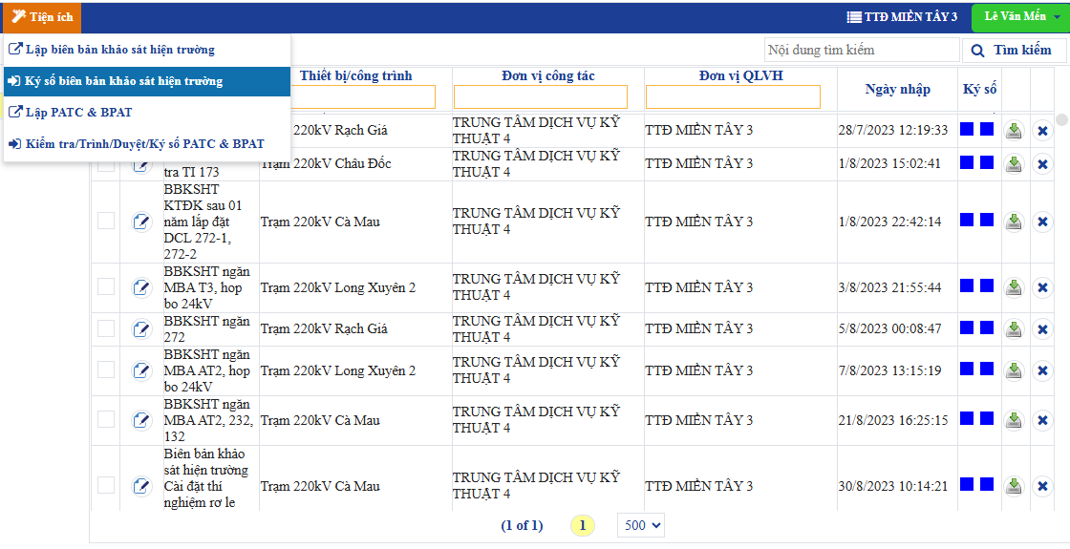Download the record dated 28/7/2023 12:19:33
Screen dimensions: 1070x549
tap(1014, 130)
